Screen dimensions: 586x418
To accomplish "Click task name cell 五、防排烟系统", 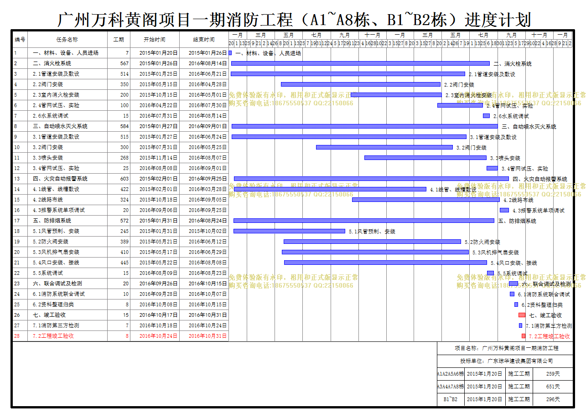I will (67, 221).
